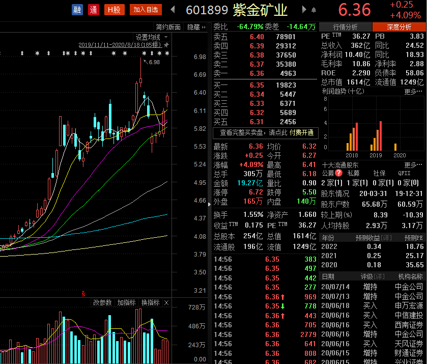Image resolution: width=427 pixels, height=364 pixels.
Task: Click 付费开通 to unlock full order book
Action: (301, 133)
